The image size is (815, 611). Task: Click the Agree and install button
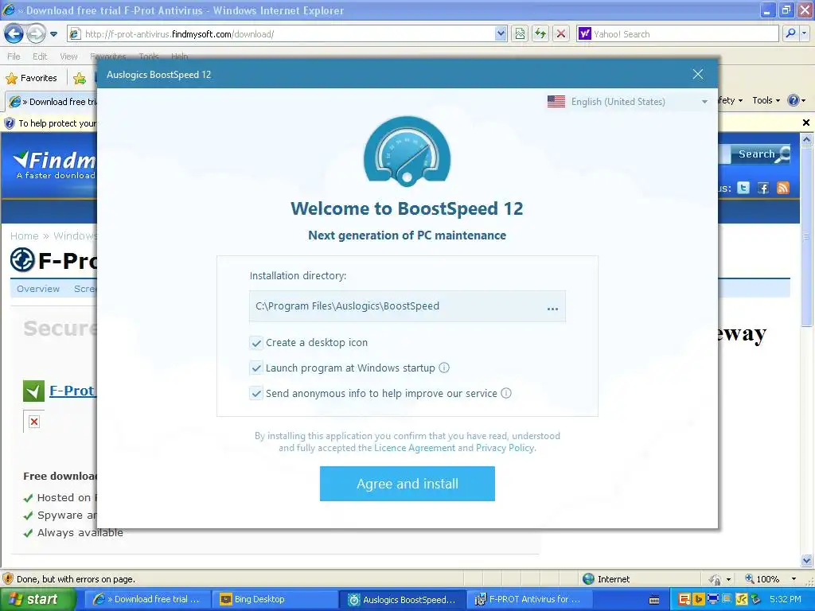[x=407, y=483]
